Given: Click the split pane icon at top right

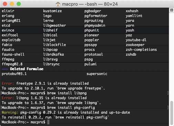Looking at the screenshot, I should (172, 10).
